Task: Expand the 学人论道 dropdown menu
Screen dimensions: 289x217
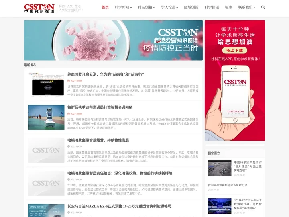Action: [169, 7]
